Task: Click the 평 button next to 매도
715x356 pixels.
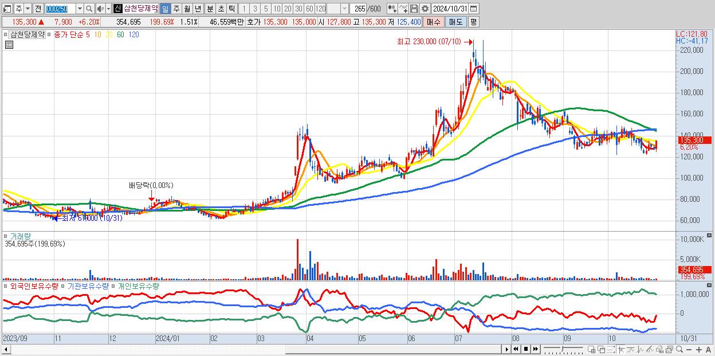Action: click(473, 22)
